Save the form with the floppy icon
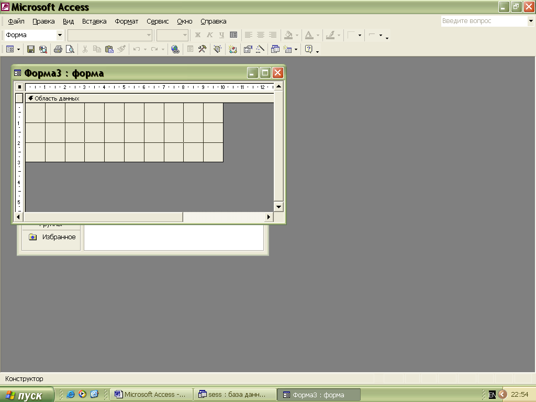 (x=31, y=49)
